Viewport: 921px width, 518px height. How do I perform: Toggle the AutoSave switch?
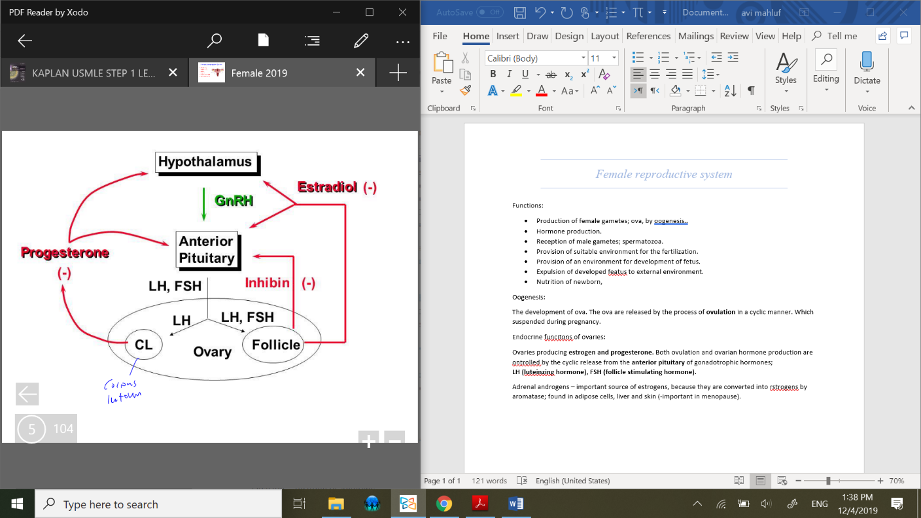489,12
